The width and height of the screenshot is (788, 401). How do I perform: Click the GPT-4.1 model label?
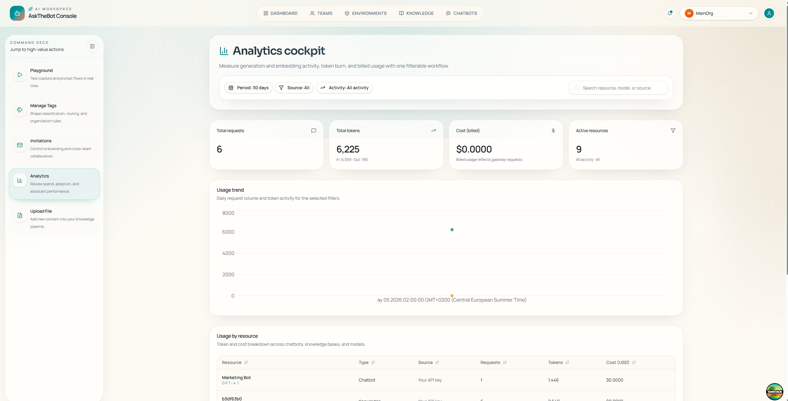(230, 383)
